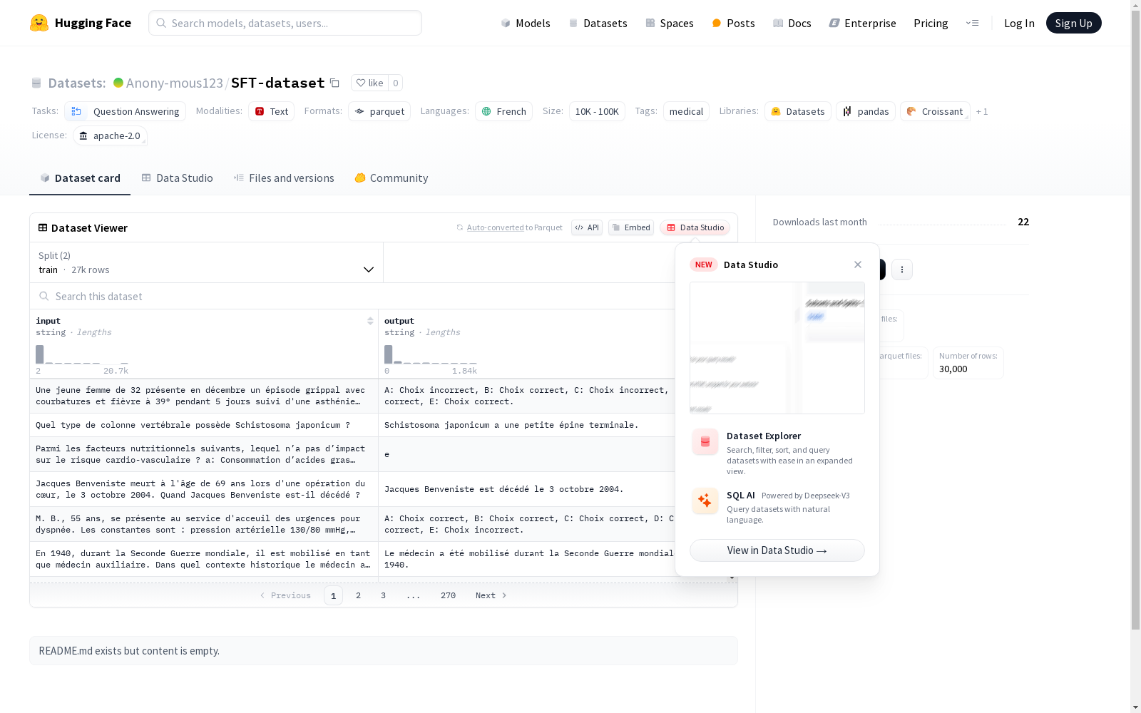Image resolution: width=1141 pixels, height=713 pixels.
Task: Click the Embed button
Action: [631, 227]
